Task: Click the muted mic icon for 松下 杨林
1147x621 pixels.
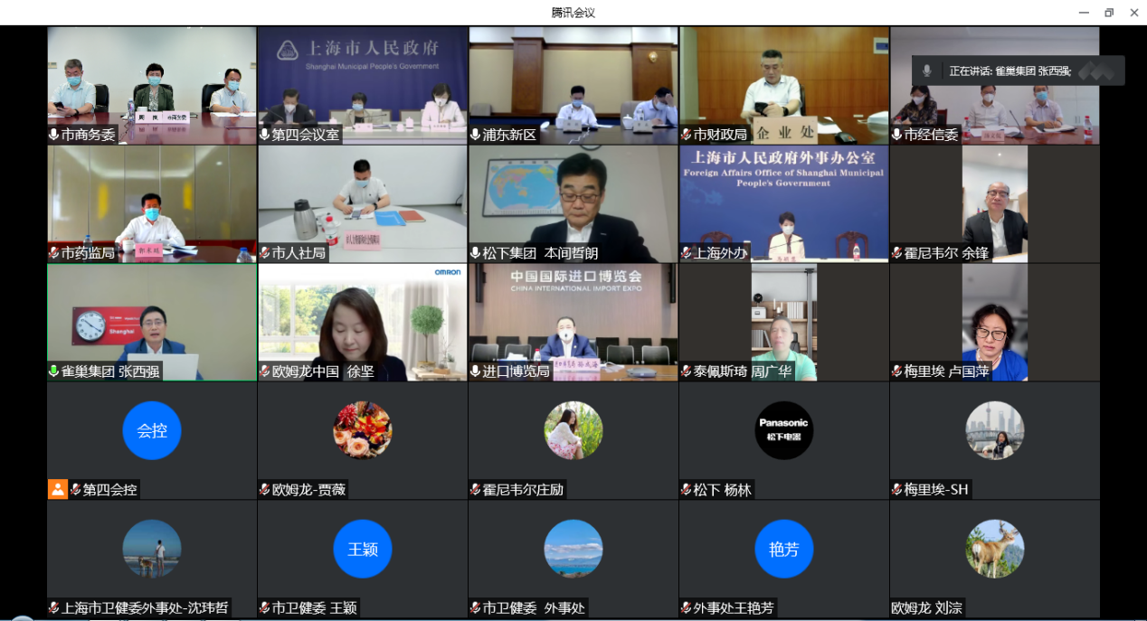Action: coord(687,490)
